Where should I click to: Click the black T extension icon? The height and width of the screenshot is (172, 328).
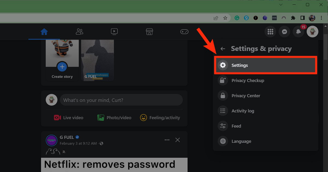pyautogui.click(x=256, y=18)
